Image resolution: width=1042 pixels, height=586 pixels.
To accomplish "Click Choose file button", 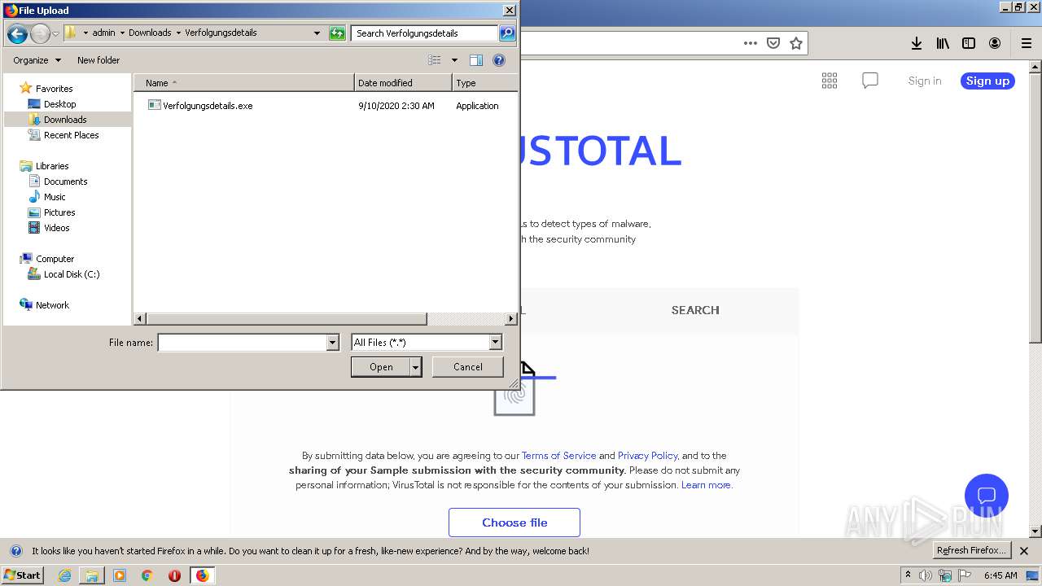I will click(x=514, y=523).
